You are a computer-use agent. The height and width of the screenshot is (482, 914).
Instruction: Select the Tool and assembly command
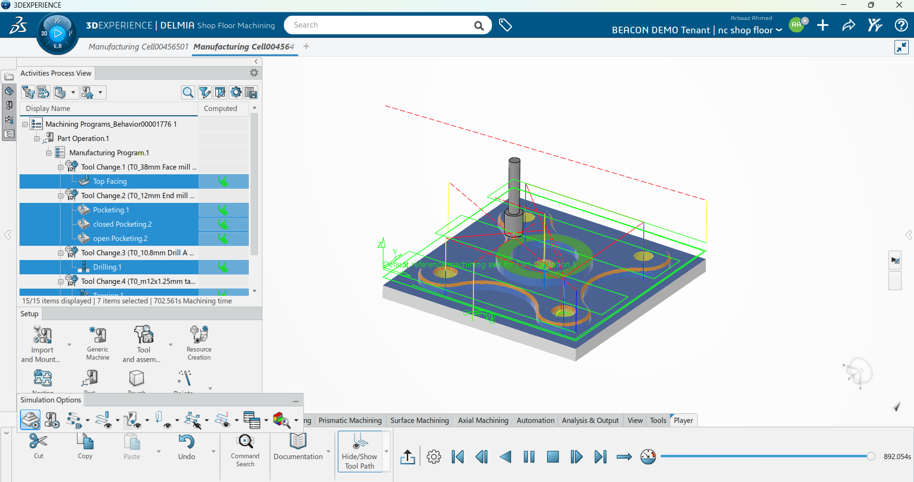tap(143, 343)
